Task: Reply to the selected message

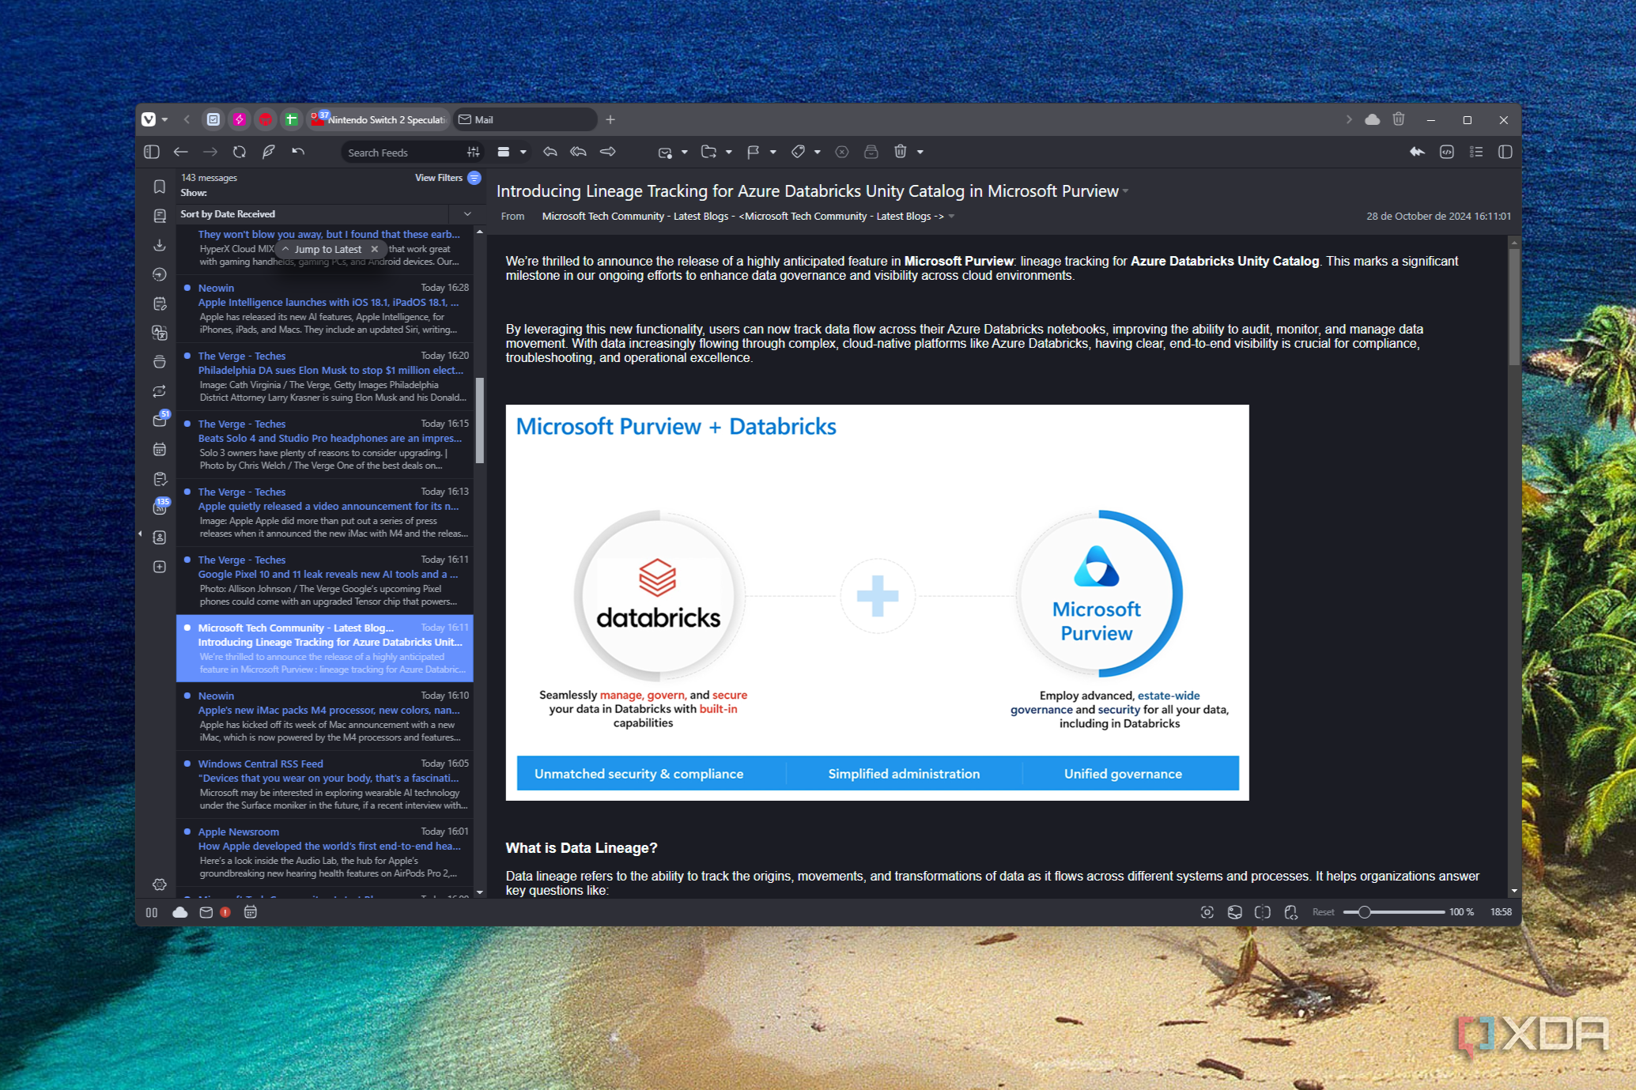Action: click(550, 152)
